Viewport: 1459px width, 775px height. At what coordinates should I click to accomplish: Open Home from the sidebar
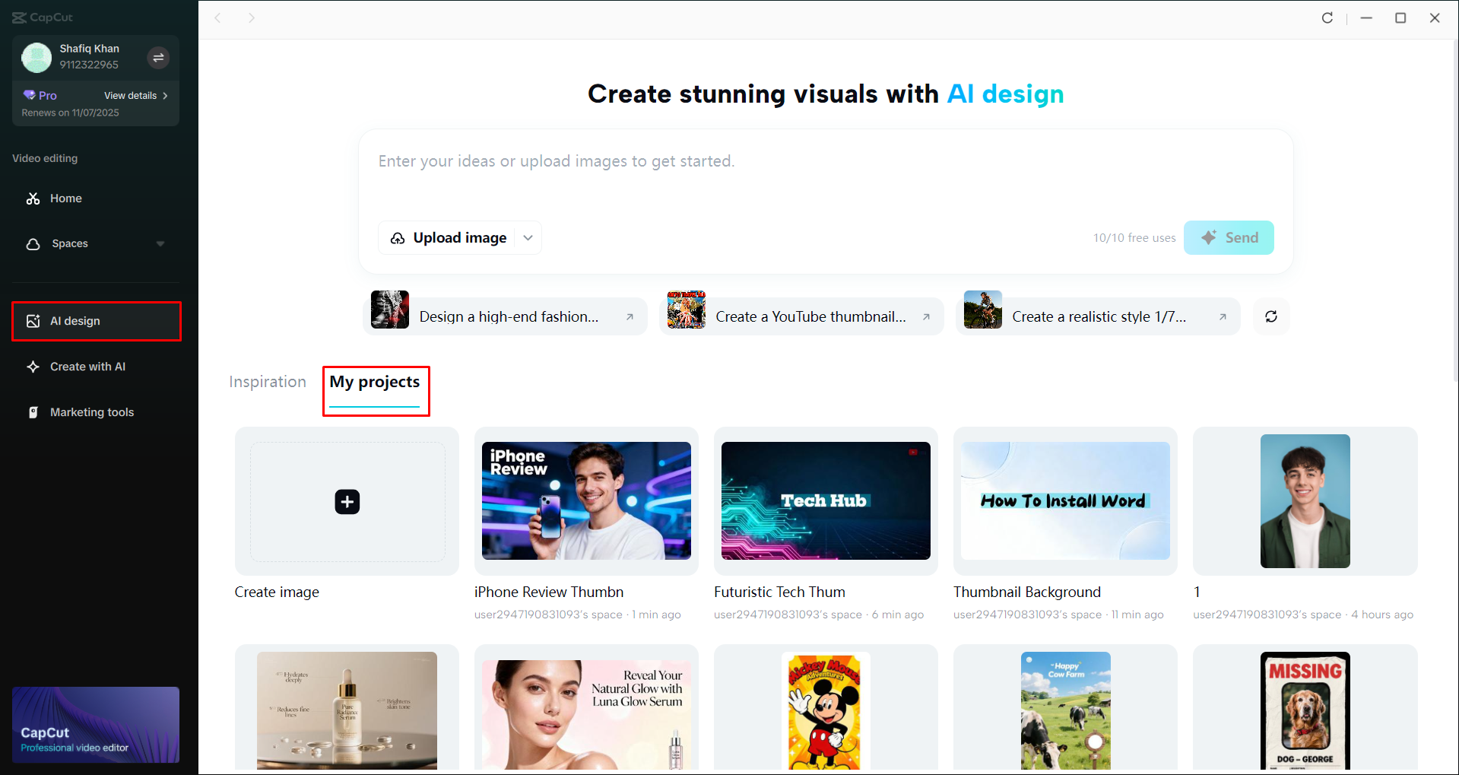(x=65, y=198)
